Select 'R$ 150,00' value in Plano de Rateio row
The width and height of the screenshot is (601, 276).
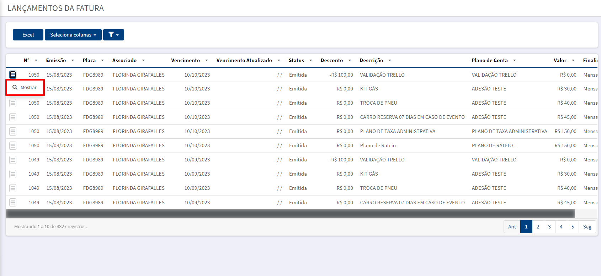click(x=565, y=145)
